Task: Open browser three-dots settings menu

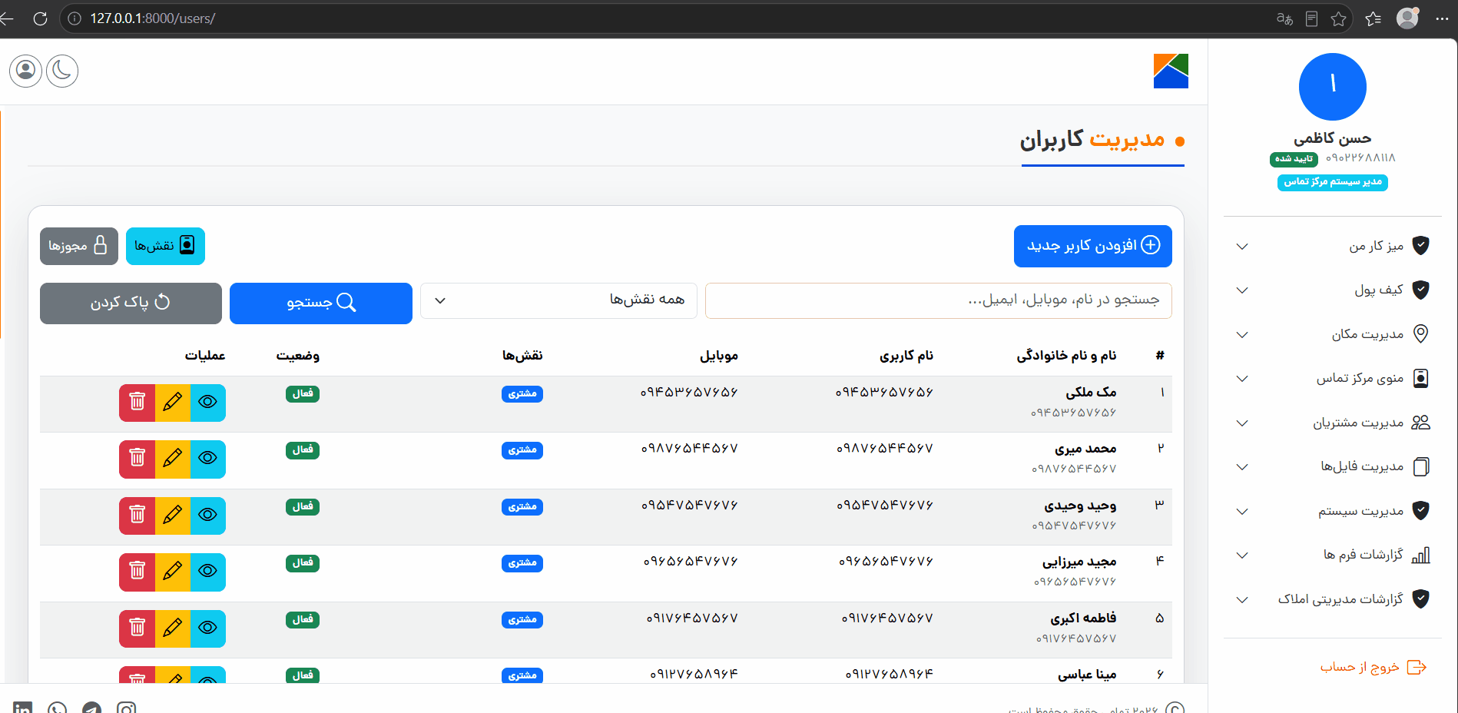Action: [x=1442, y=19]
